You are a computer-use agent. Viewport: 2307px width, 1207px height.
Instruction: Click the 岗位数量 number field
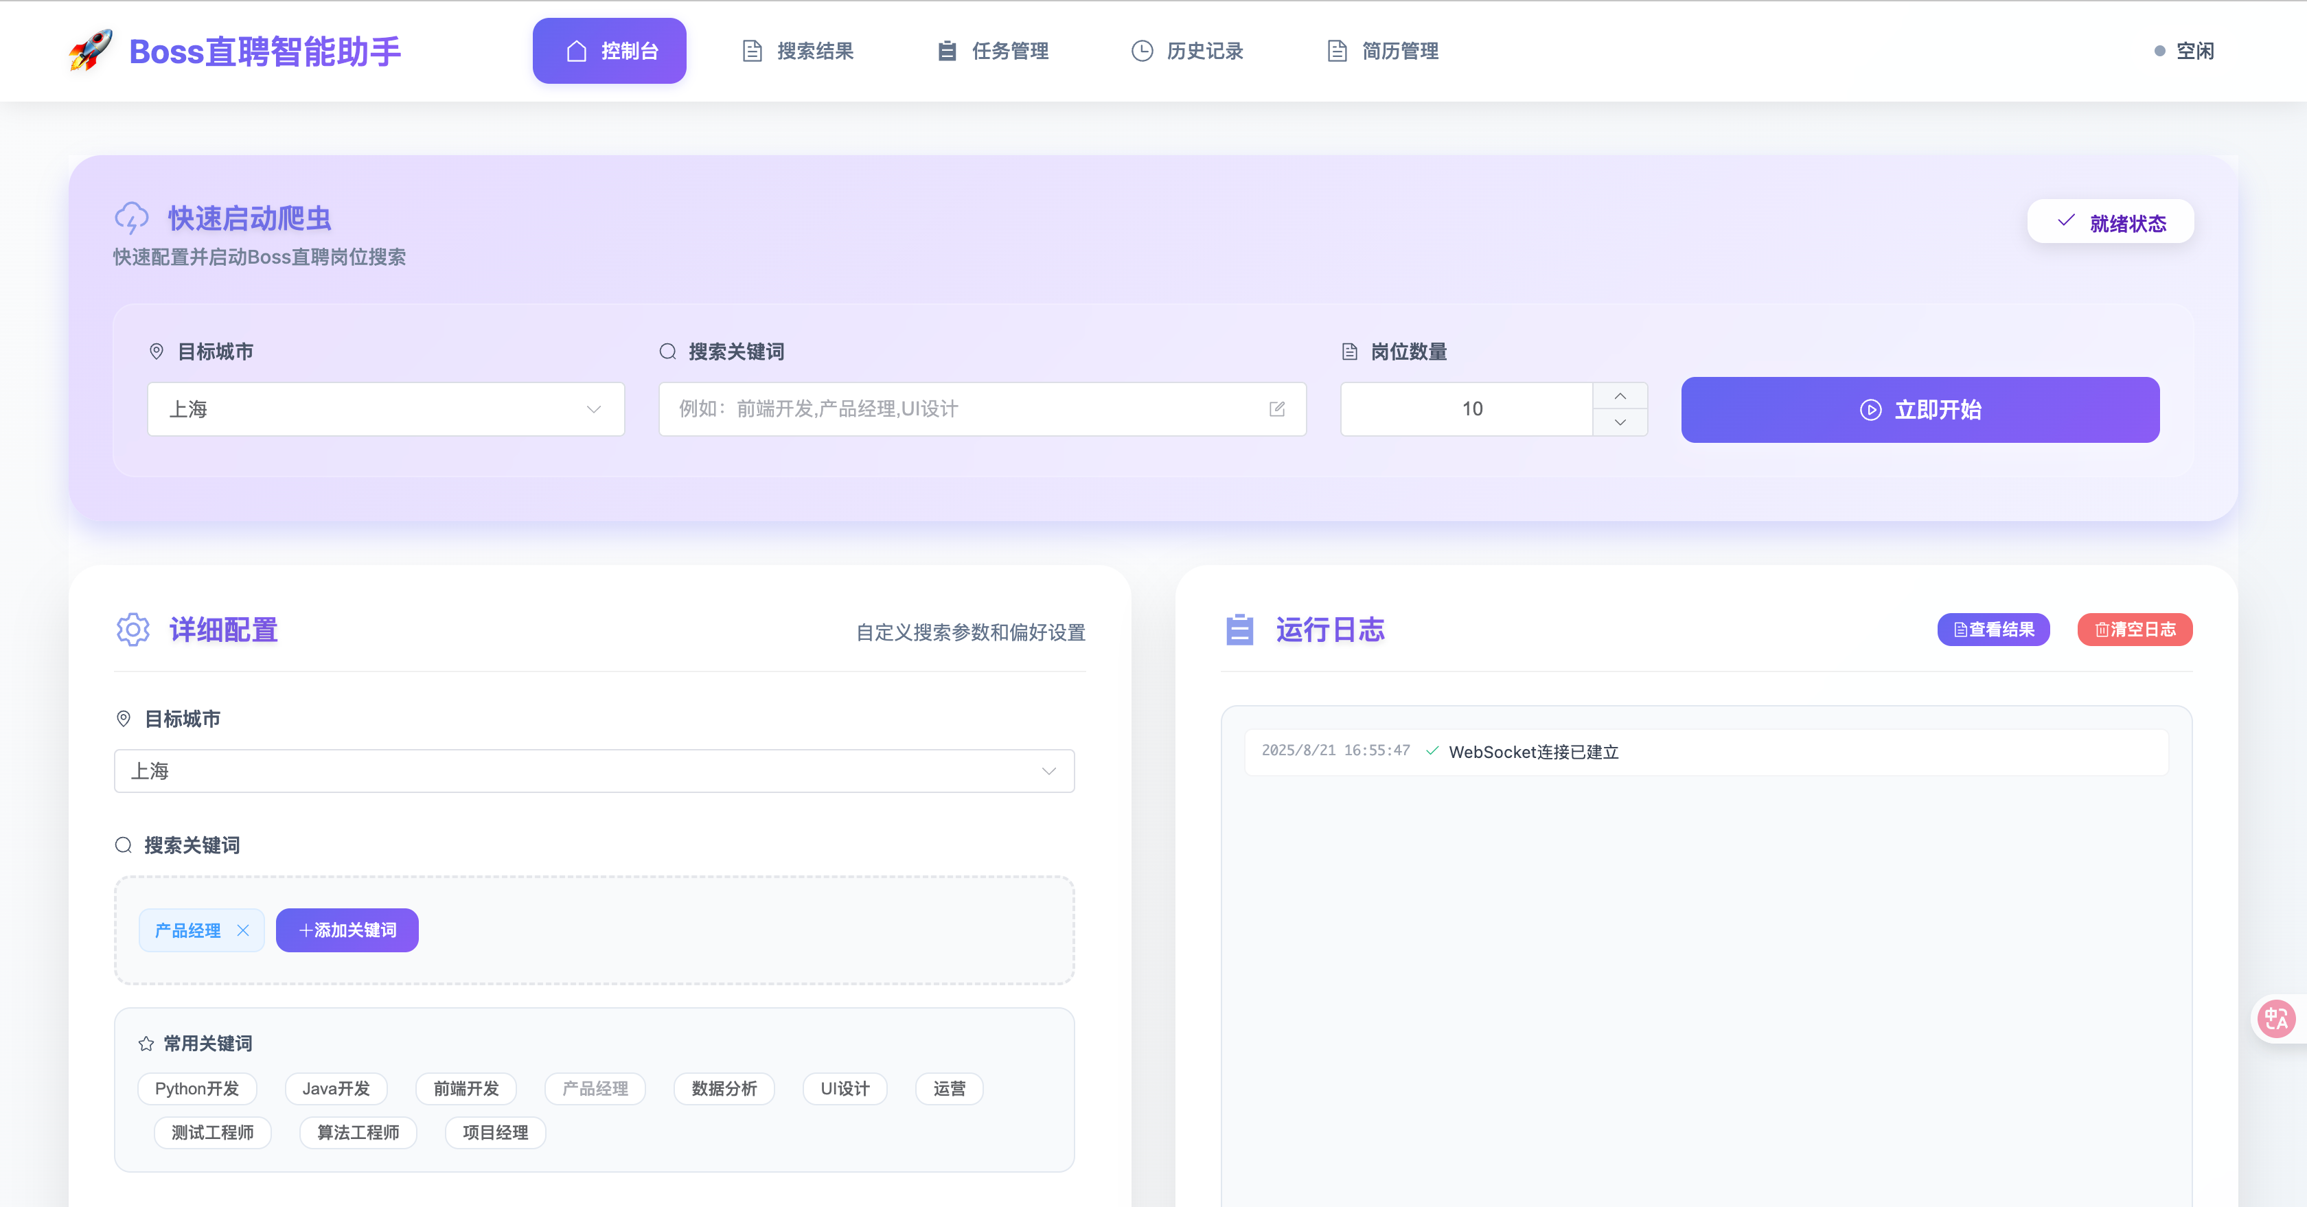(x=1467, y=409)
